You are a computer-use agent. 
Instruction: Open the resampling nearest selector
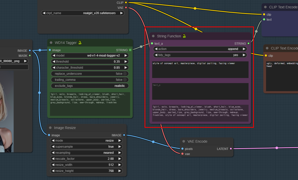[x=86, y=152]
